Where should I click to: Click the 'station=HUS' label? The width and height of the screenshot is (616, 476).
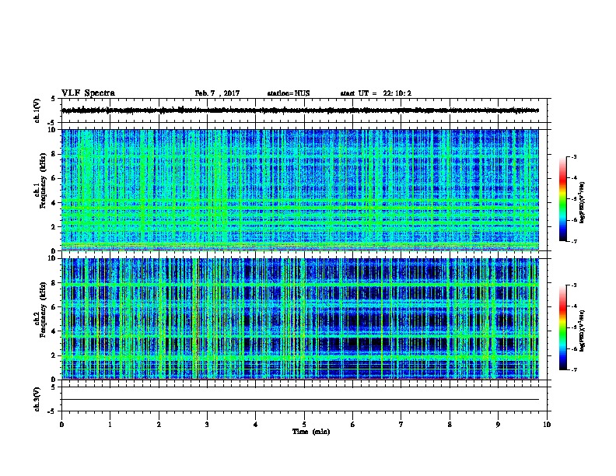289,93
